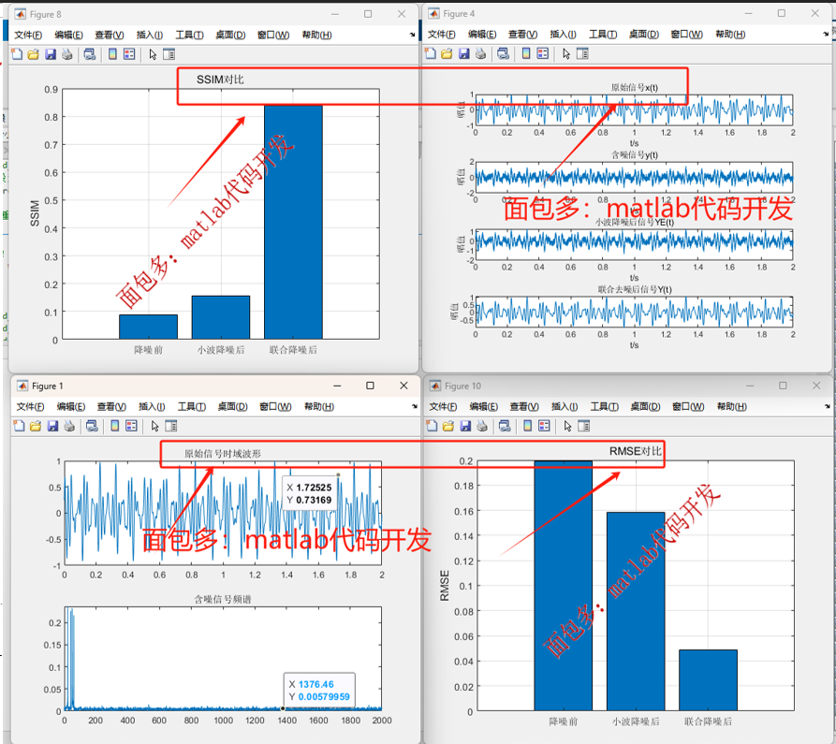Screen dimensions: 836x744
Task: Open 桌面(D) menu in Figure 1
Action: [x=232, y=407]
